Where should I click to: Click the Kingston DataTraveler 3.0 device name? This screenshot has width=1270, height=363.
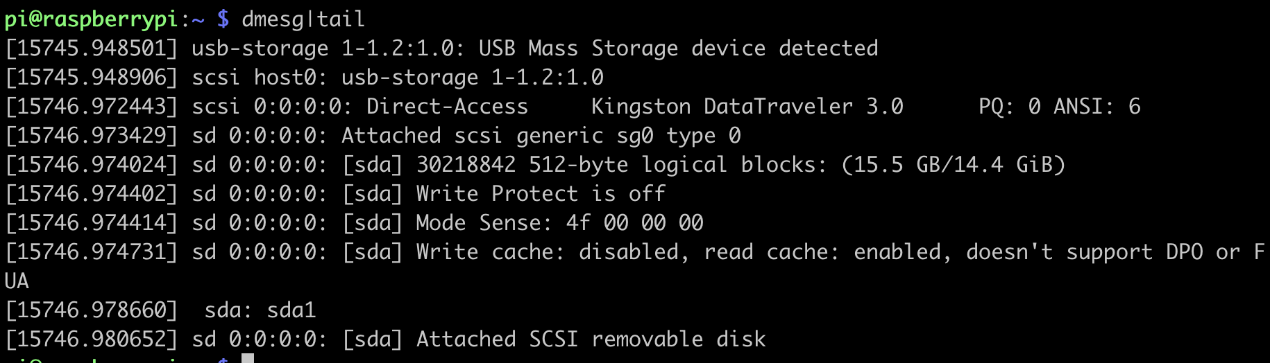pos(747,107)
